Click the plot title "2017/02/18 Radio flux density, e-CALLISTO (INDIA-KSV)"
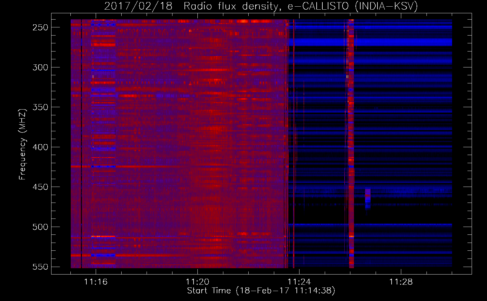This screenshot has width=487, height=301. point(261,6)
